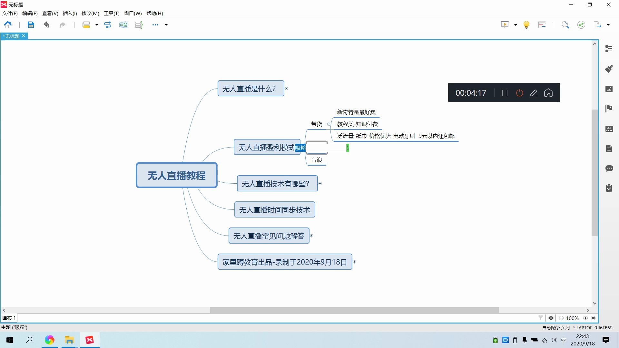Select the 音浪 subtopic
Viewport: 619px width, 348px height.
pyautogui.click(x=316, y=160)
